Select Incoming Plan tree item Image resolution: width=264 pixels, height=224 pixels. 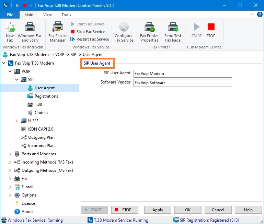[x=41, y=146]
